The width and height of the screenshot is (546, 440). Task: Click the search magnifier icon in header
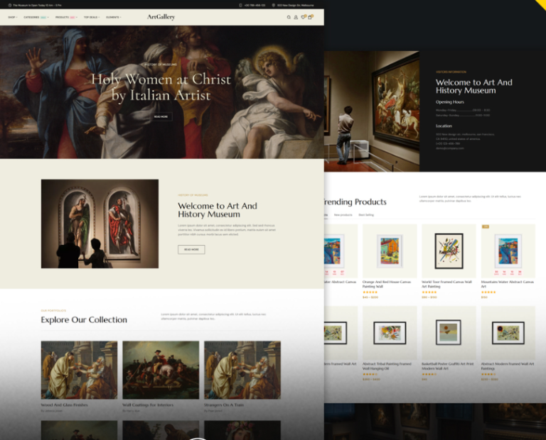click(289, 17)
